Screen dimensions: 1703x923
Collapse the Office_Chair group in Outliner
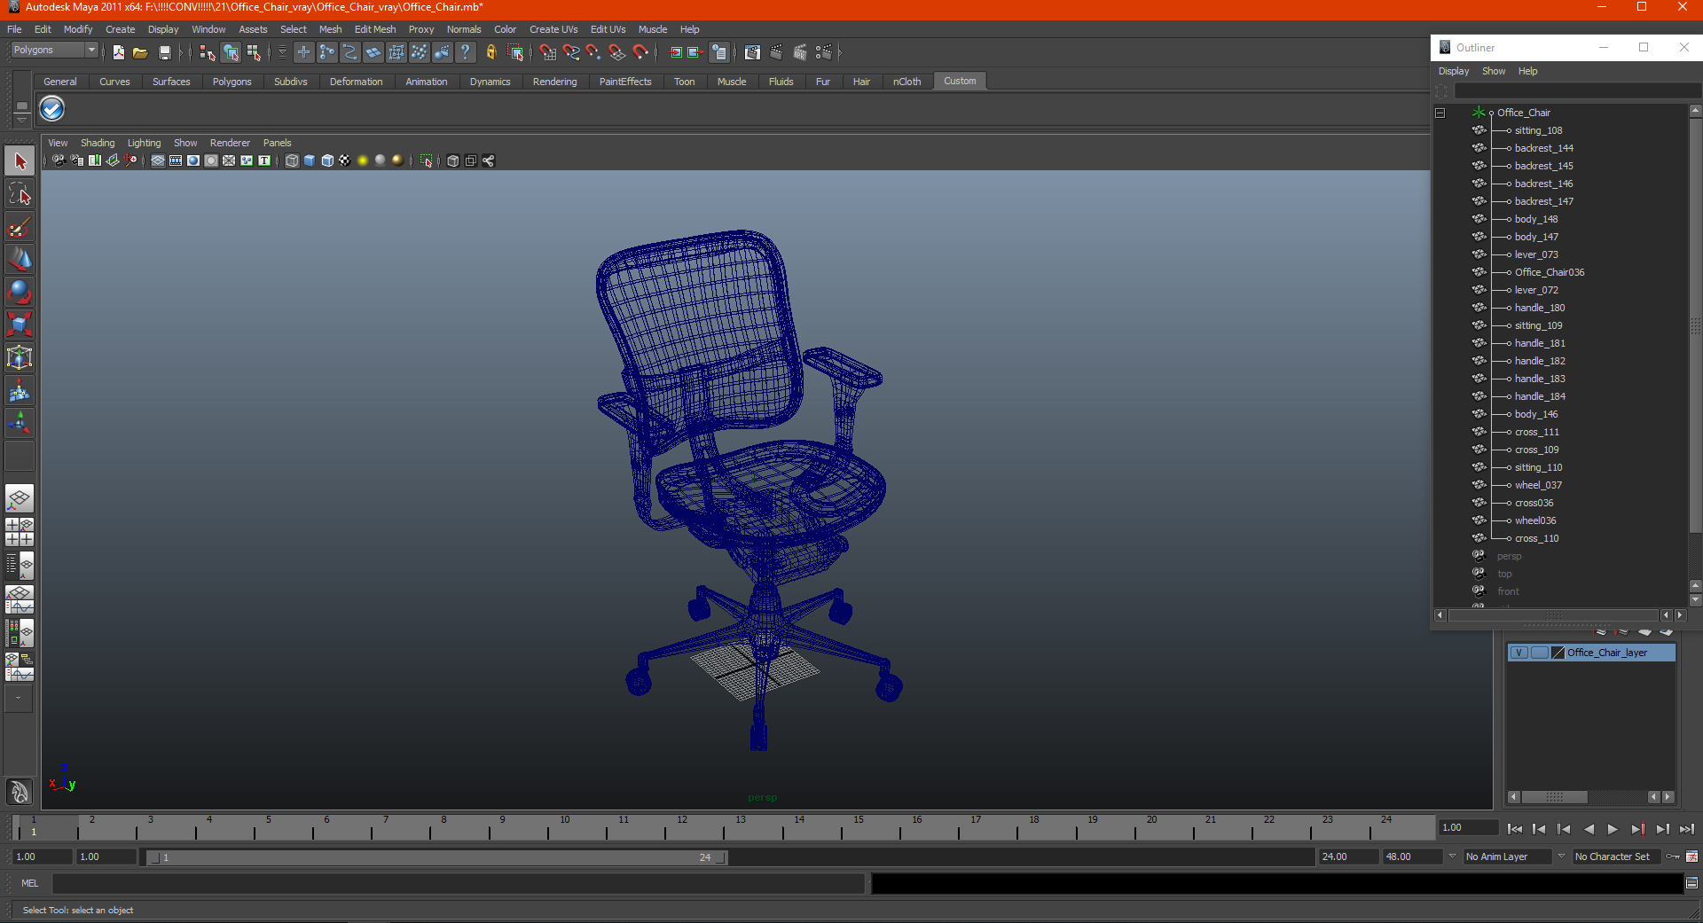1440,113
